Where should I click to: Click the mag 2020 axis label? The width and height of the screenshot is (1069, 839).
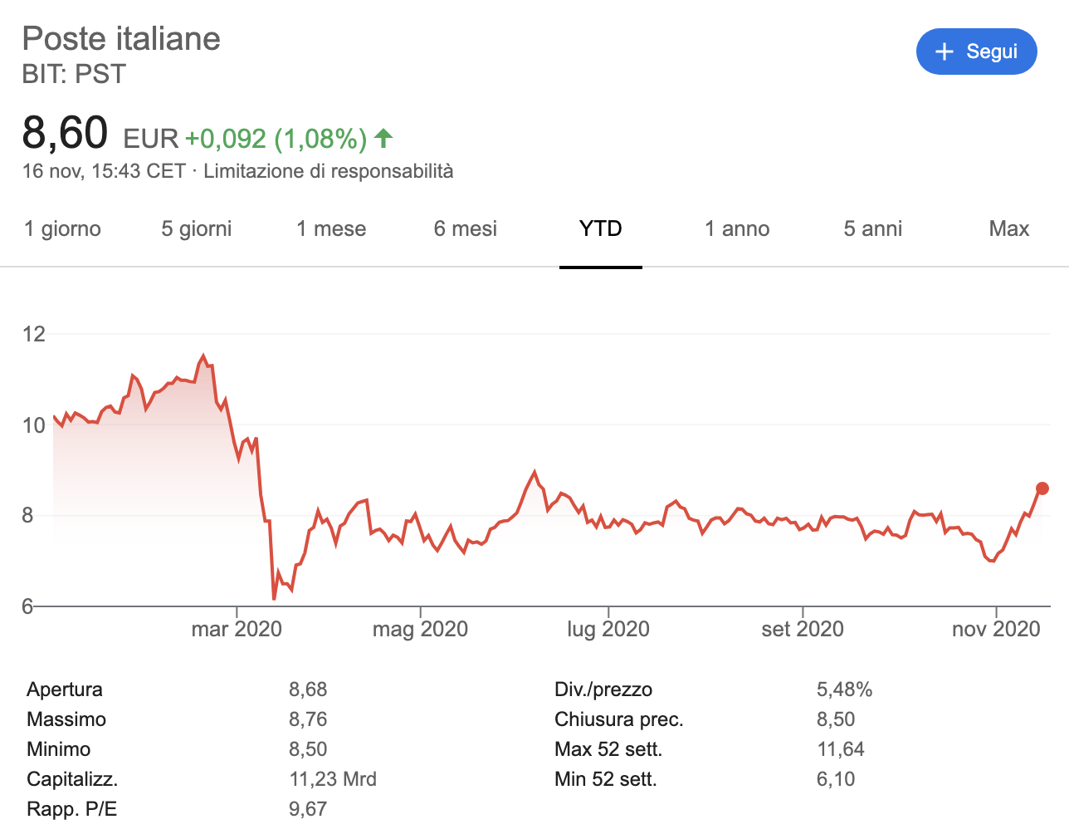click(420, 629)
